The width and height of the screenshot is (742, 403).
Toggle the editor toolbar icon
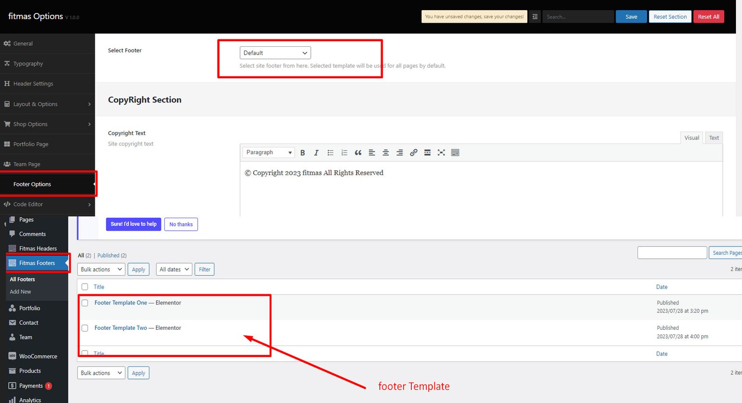click(455, 152)
